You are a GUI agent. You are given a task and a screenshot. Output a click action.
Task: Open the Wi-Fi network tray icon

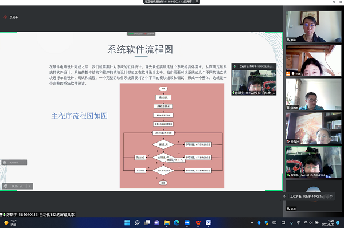(x=306, y=223)
